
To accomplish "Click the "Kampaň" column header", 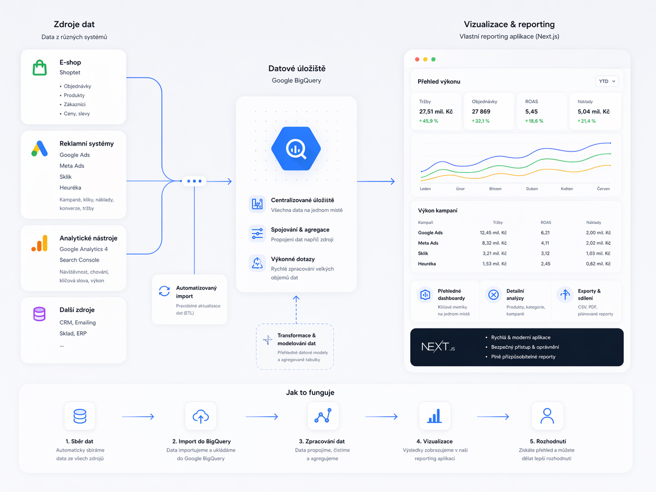I will click(425, 222).
